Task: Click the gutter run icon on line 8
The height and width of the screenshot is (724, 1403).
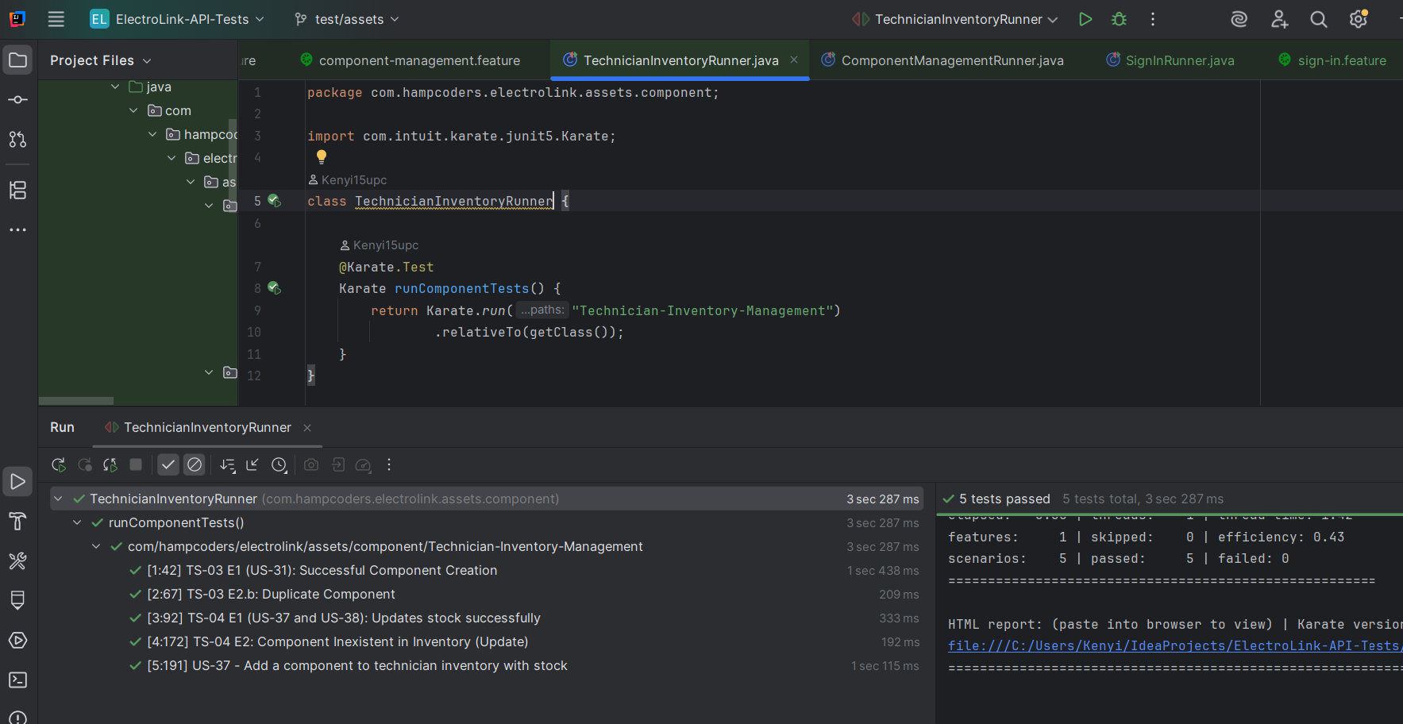Action: pos(274,288)
